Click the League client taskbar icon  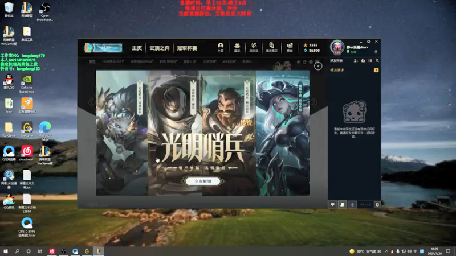click(98, 251)
